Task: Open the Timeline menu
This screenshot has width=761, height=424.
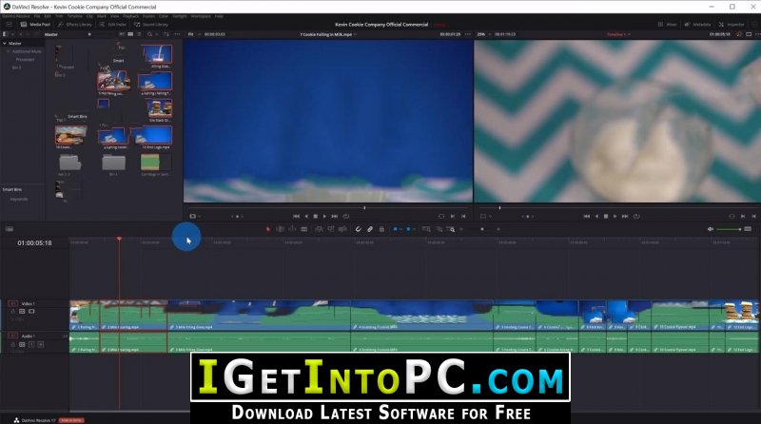Action: 75,16
